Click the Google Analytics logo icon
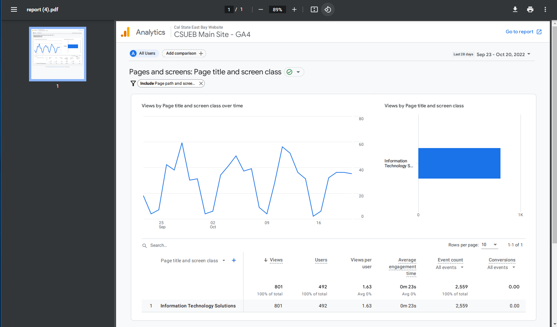The image size is (557, 327). [x=125, y=32]
